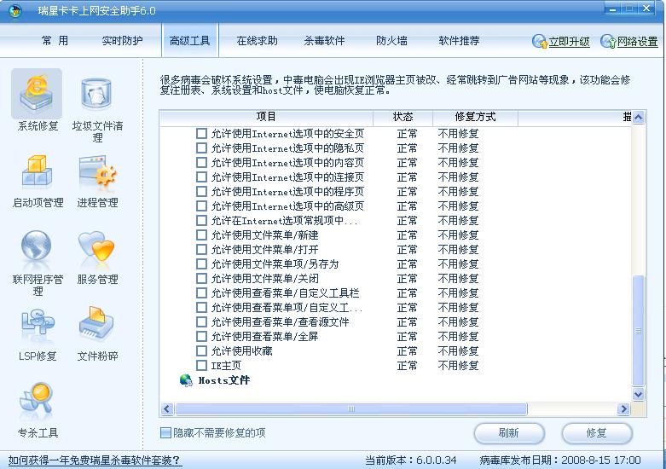Image resolution: width=666 pixels, height=469 pixels.
Task: Open the 软件推荐 tab
Action: (459, 41)
